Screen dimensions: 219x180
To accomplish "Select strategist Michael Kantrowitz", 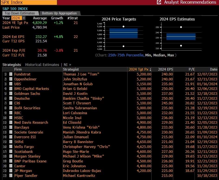I will (x=79, y=175).
